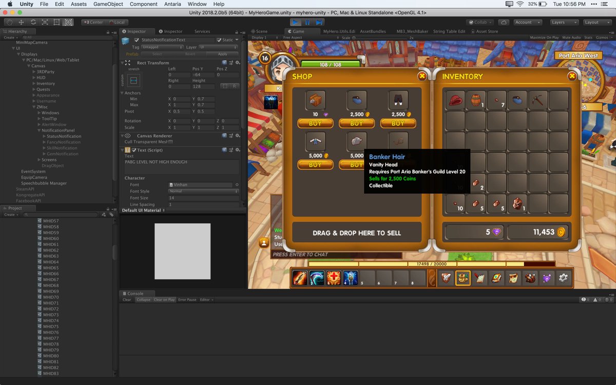Expand the Quests node in Hierarchy

point(34,89)
